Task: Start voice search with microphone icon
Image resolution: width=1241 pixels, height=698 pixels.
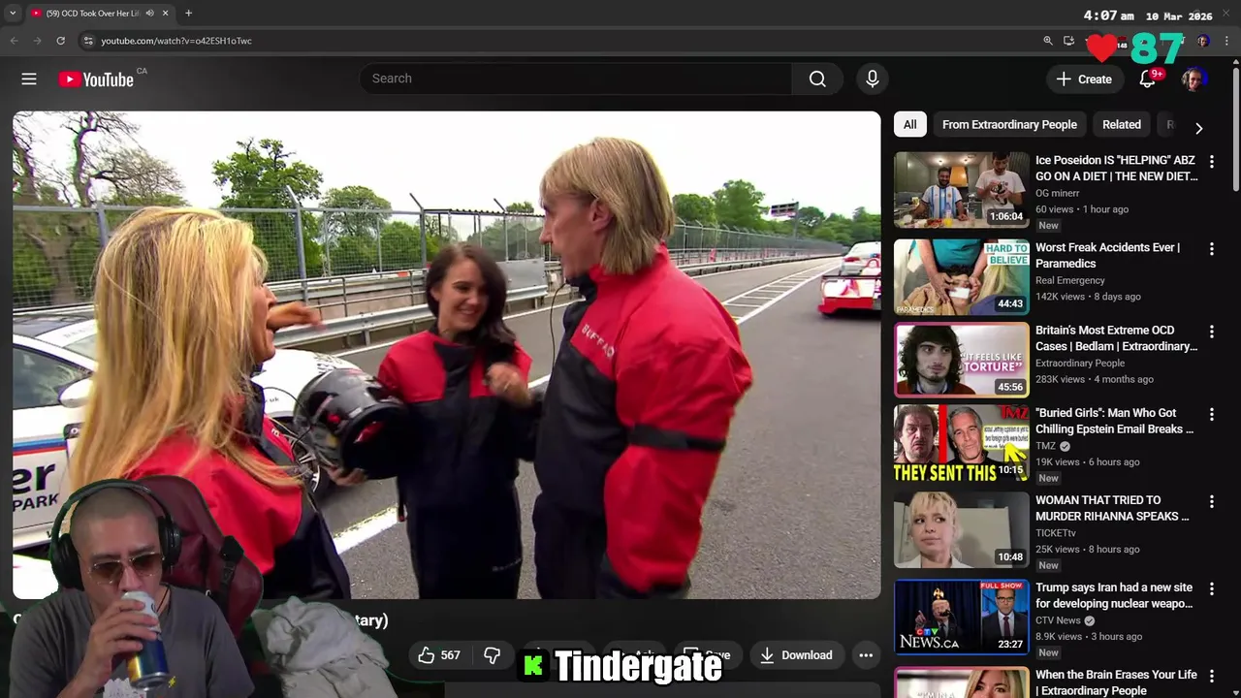Action: (873, 79)
